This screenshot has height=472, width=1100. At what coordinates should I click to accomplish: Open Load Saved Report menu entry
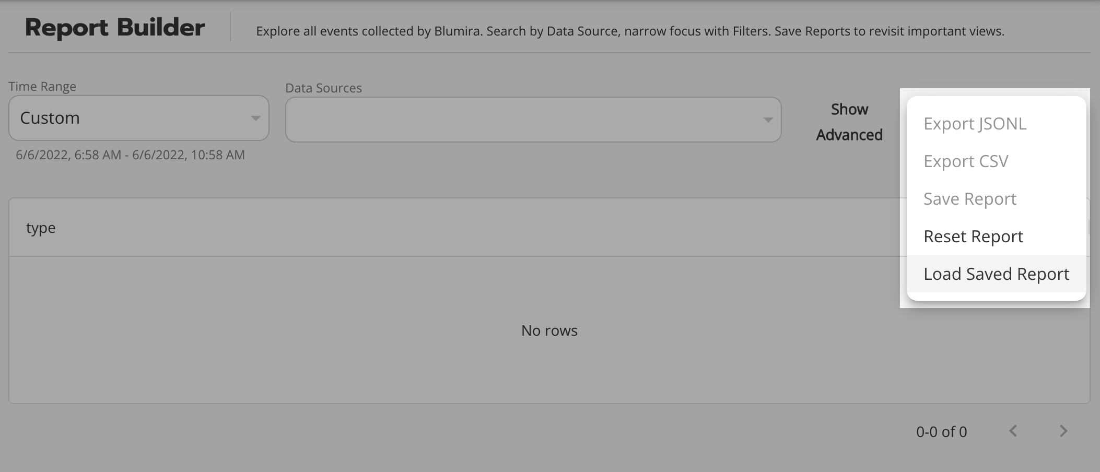click(x=996, y=274)
